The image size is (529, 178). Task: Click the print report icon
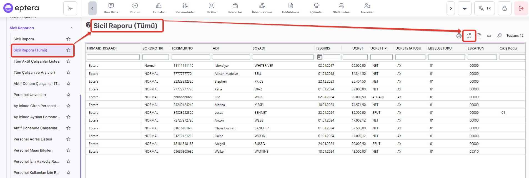click(459, 36)
